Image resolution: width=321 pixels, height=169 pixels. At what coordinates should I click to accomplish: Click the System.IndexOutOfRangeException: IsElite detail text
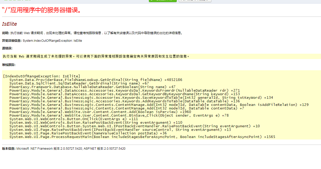[52, 41]
